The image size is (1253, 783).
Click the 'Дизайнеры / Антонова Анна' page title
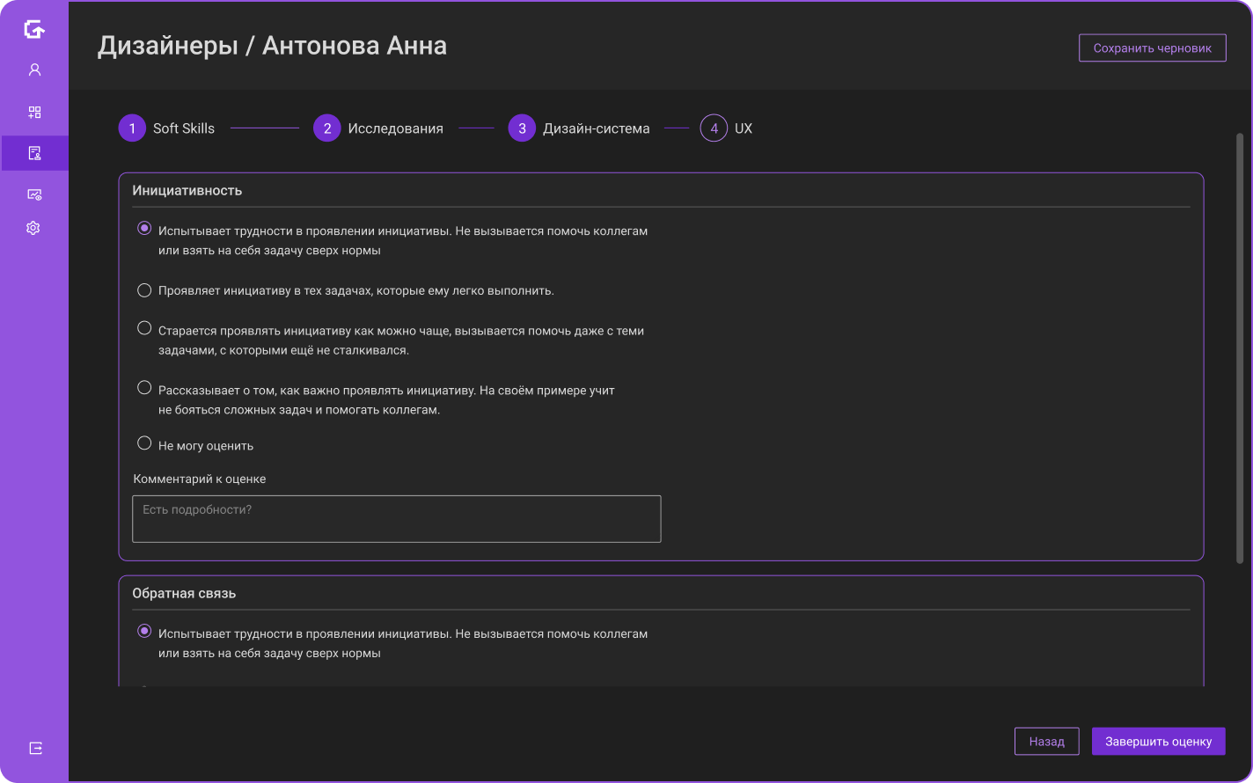[x=272, y=46]
